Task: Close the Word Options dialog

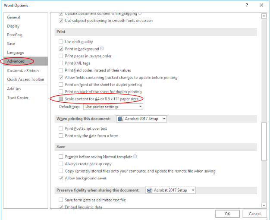Action: [261, 5]
